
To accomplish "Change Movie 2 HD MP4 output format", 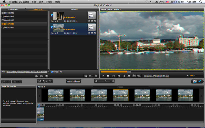I will coord(92,27).
